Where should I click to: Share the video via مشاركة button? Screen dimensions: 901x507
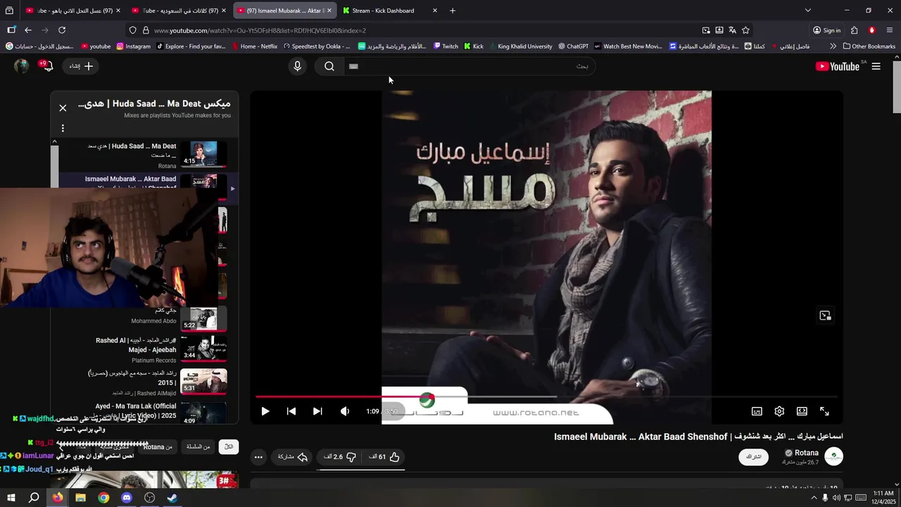click(292, 457)
